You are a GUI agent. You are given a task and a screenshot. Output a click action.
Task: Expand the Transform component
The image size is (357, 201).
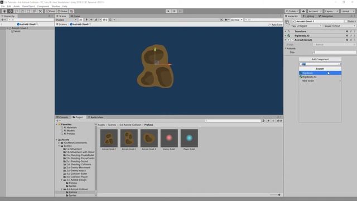point(286,31)
